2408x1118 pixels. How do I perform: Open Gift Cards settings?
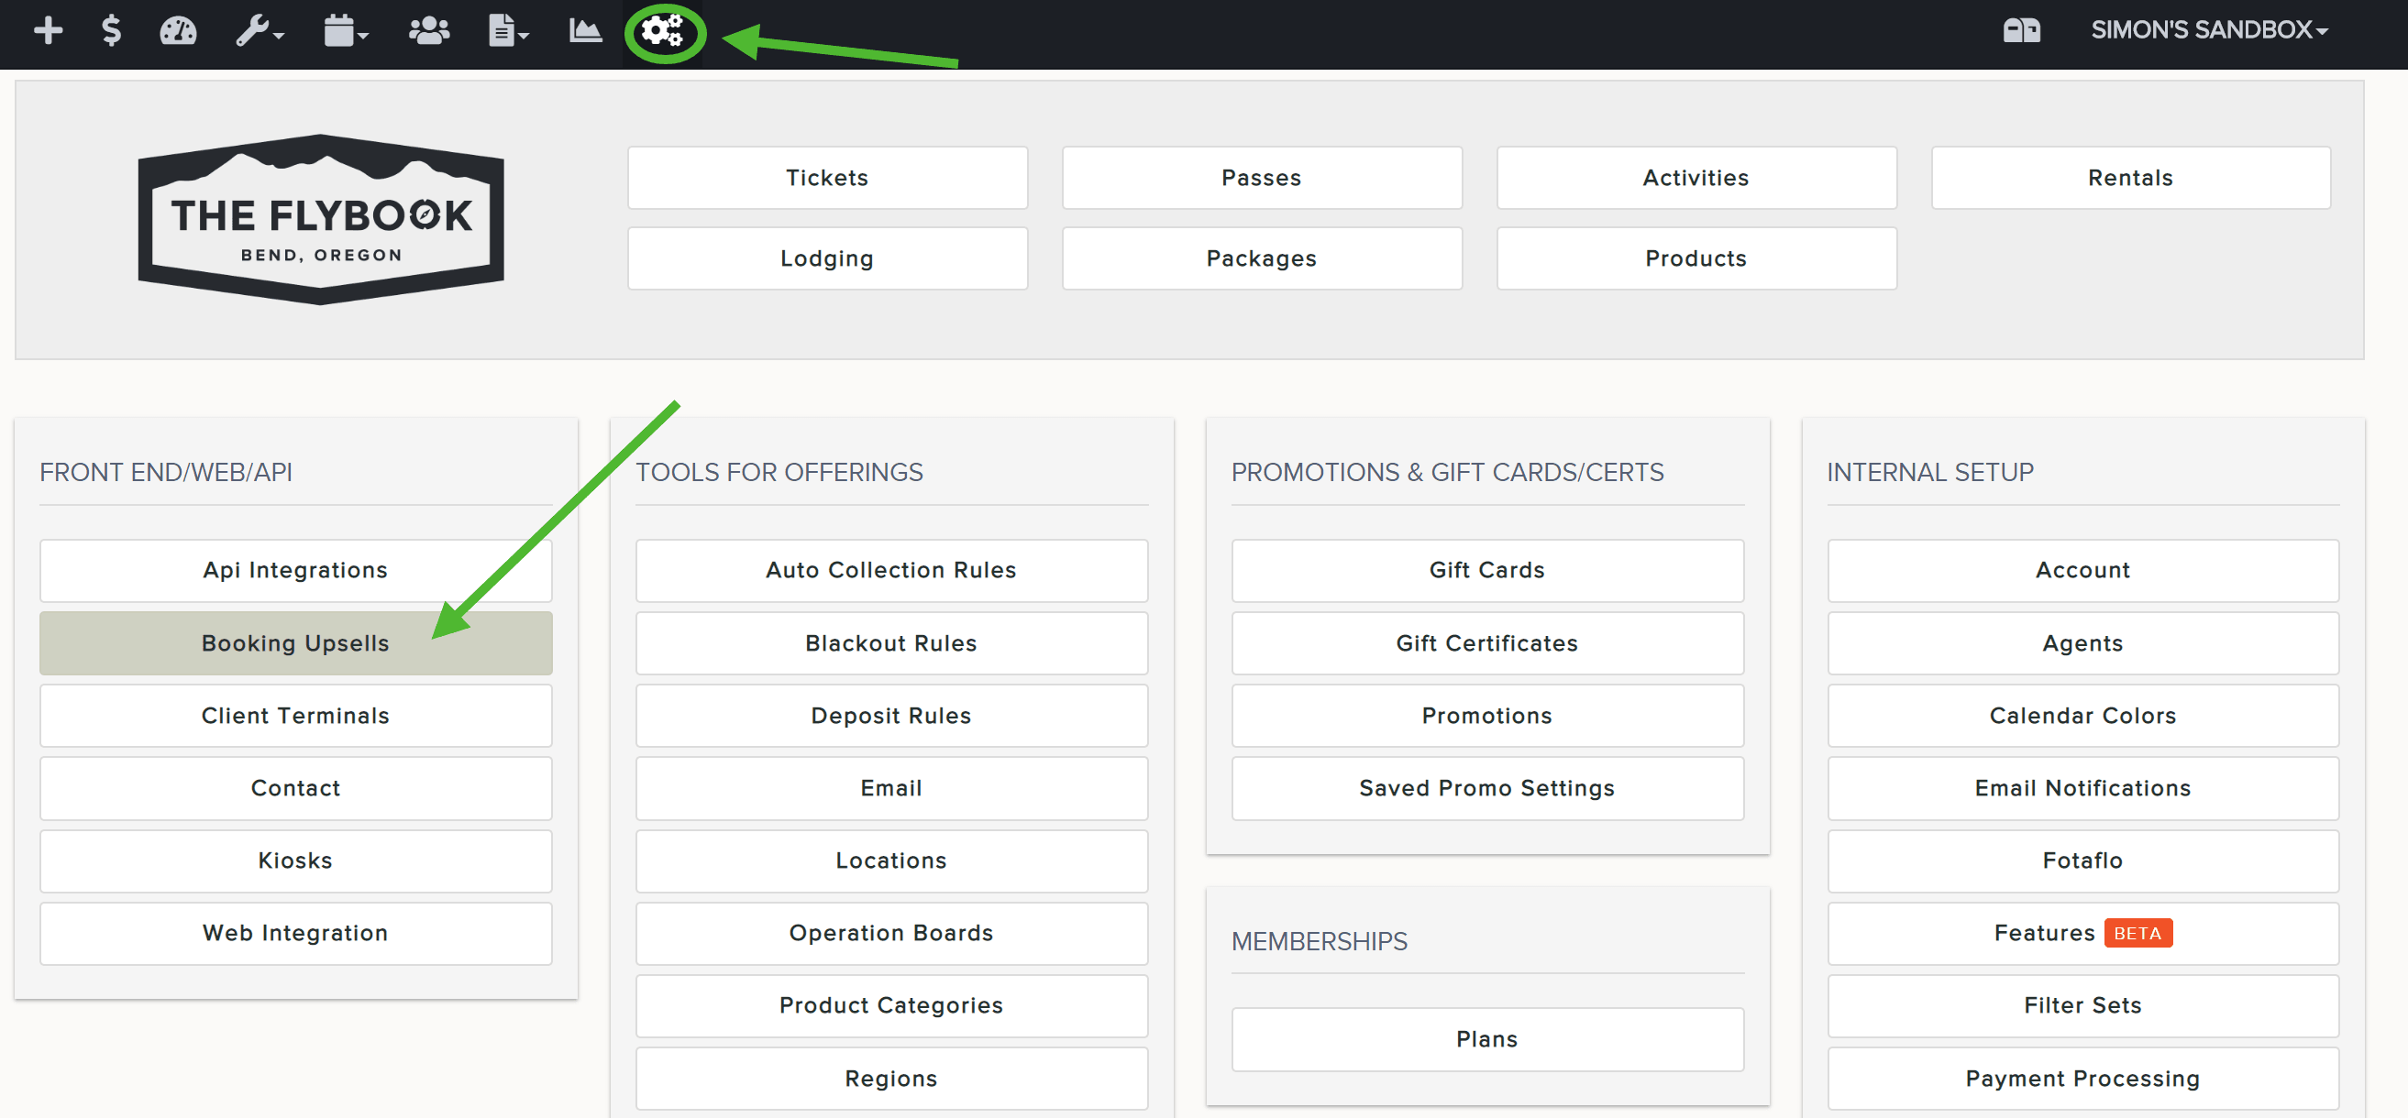pyautogui.click(x=1487, y=570)
